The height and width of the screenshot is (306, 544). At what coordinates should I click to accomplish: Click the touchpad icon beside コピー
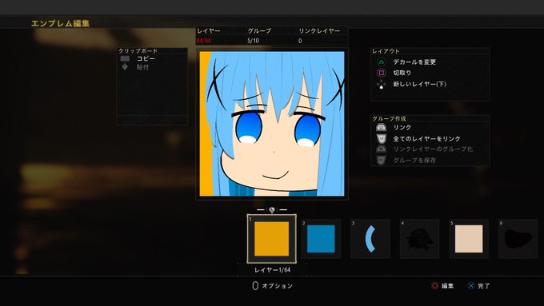tap(125, 58)
